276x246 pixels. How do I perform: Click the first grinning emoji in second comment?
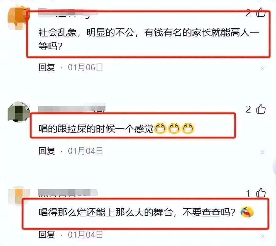pyautogui.click(x=160, y=128)
